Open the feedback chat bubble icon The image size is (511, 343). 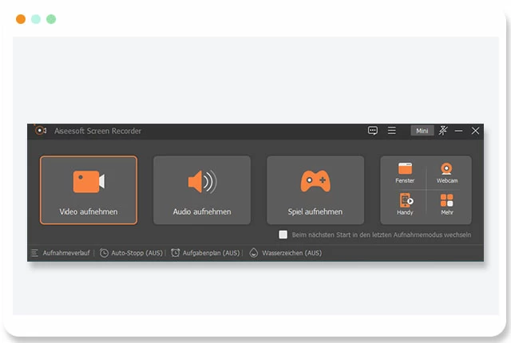click(373, 131)
